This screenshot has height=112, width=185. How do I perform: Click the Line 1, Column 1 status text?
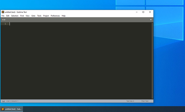tap(12, 101)
